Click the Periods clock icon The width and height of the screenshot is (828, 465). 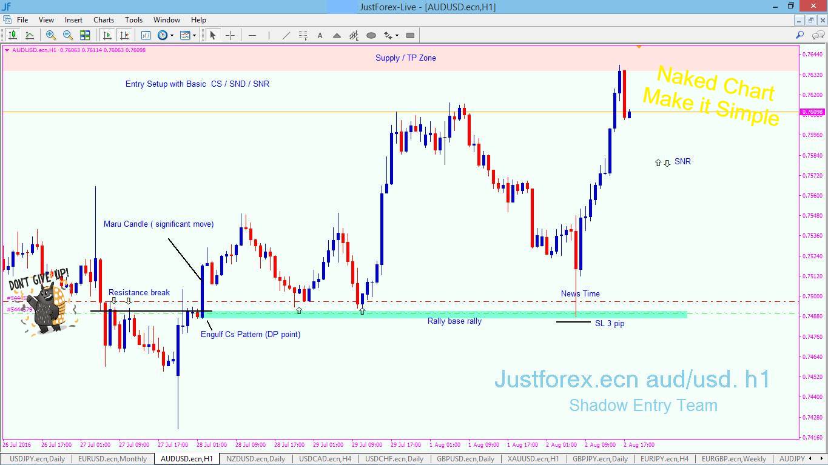[163, 35]
